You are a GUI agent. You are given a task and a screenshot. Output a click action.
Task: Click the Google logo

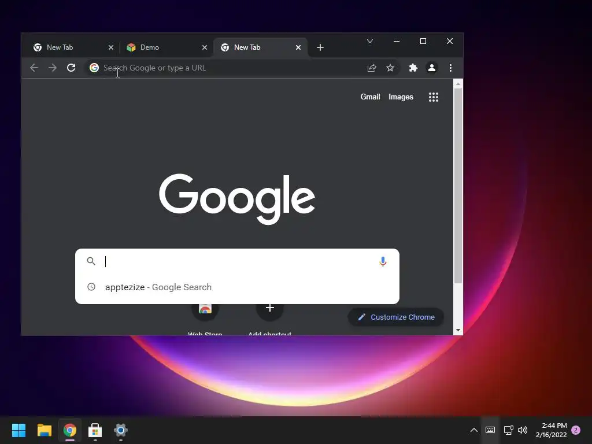tap(237, 199)
